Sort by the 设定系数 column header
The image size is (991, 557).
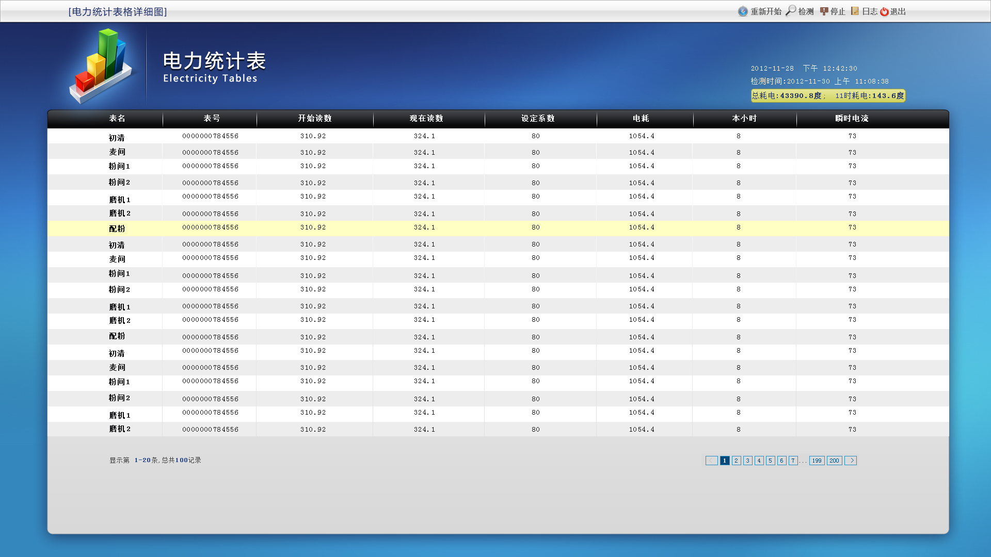coord(538,119)
